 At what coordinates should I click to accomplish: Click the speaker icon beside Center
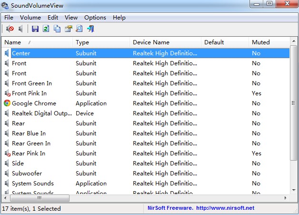pos(7,53)
